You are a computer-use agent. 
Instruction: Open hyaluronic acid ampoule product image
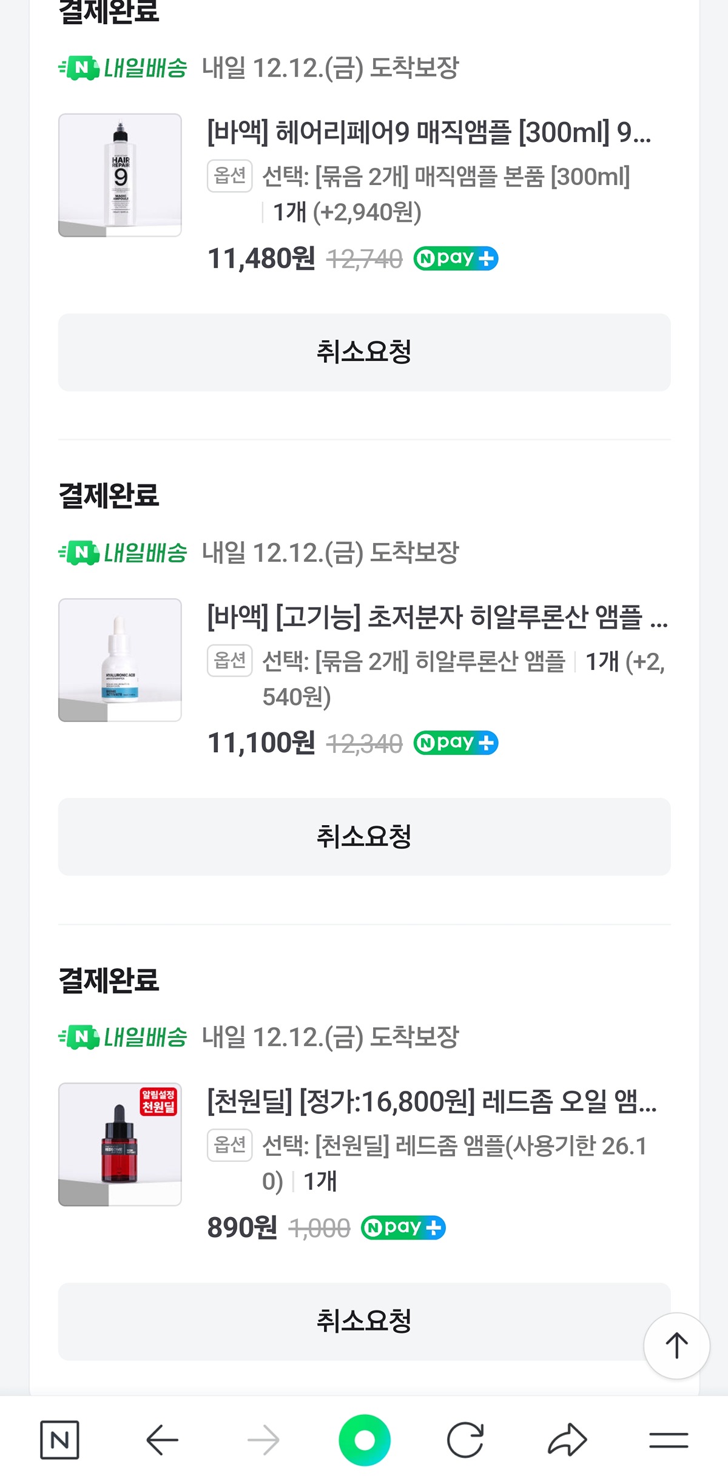click(x=120, y=659)
